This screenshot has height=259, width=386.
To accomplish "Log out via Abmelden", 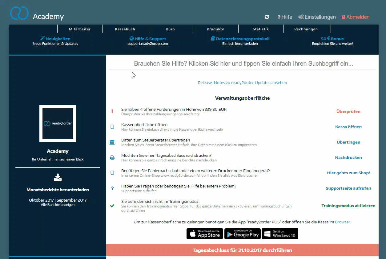I will 356,17.
